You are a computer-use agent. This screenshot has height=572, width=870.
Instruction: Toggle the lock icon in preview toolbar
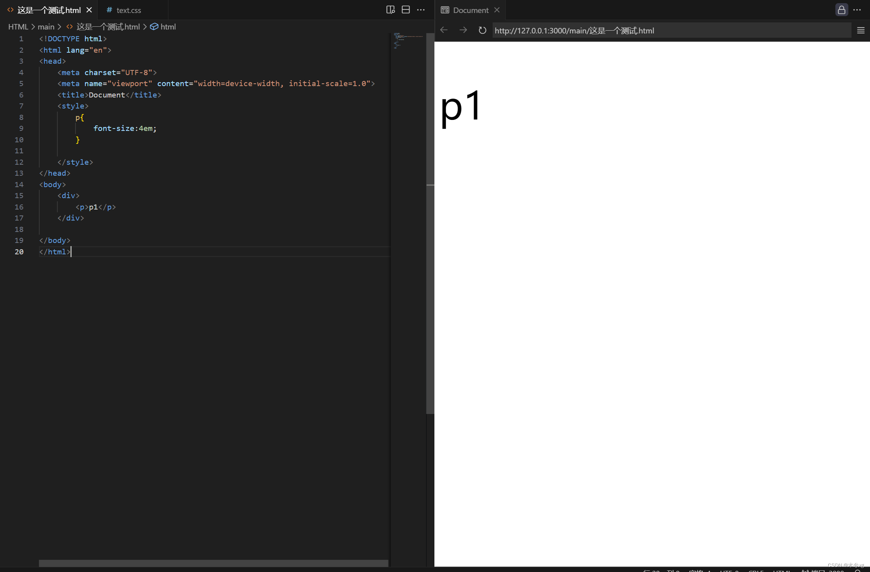point(841,9)
